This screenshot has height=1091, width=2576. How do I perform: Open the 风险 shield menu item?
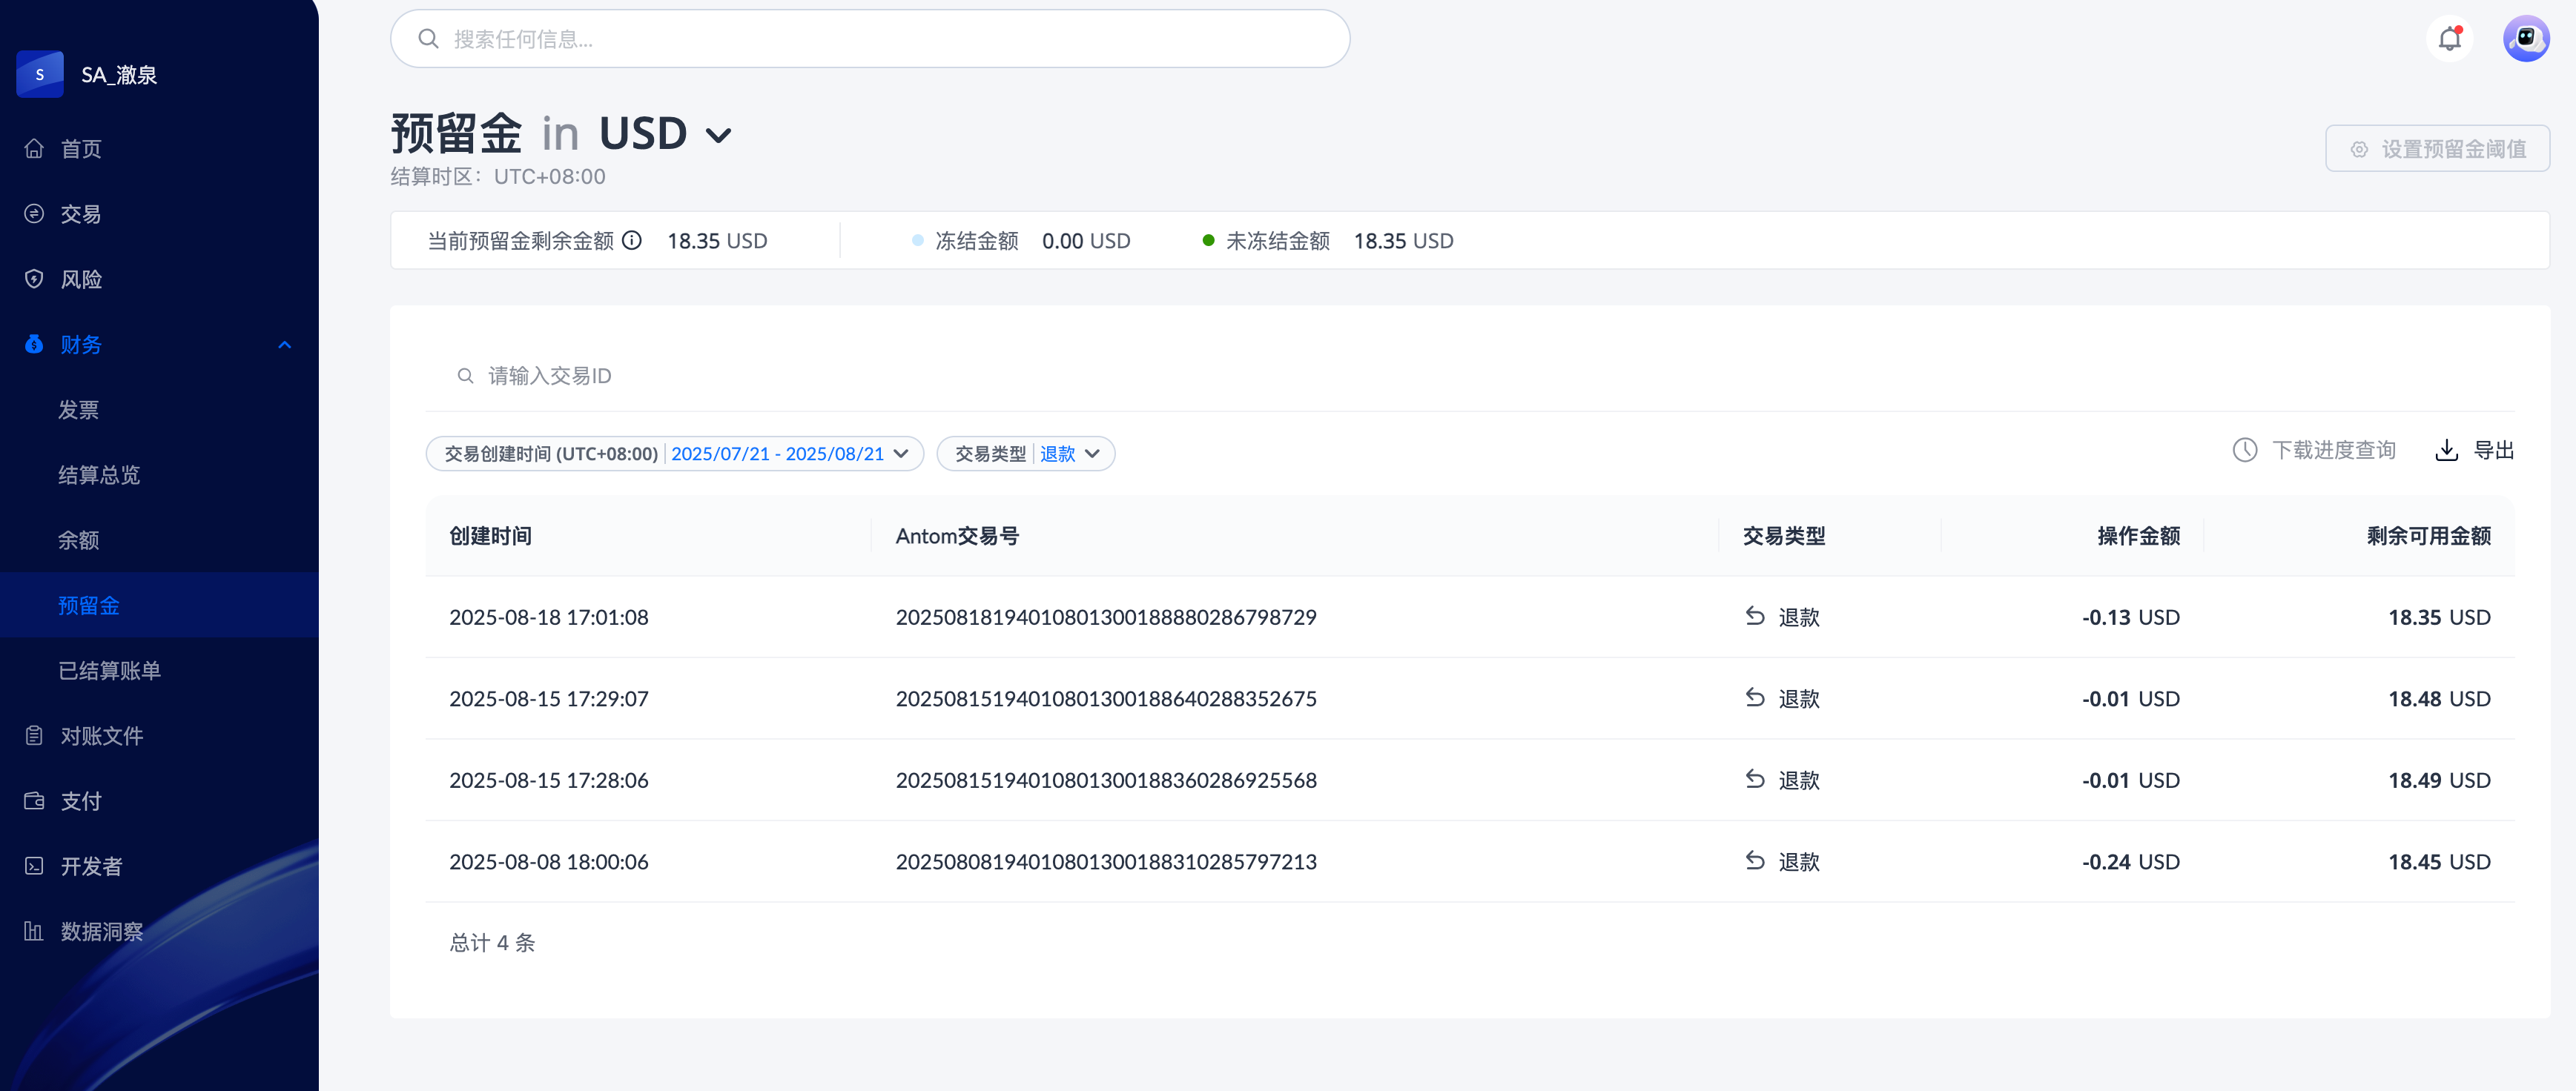[81, 279]
